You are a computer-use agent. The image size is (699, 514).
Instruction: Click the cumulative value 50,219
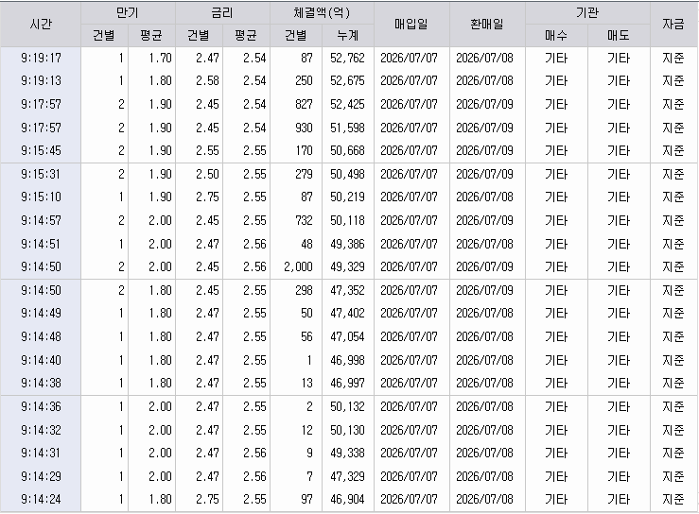click(x=347, y=197)
